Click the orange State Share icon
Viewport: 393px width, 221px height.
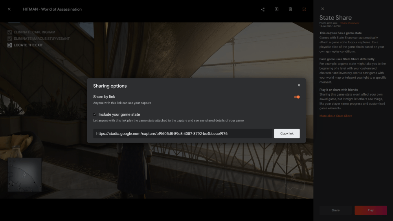point(304,9)
